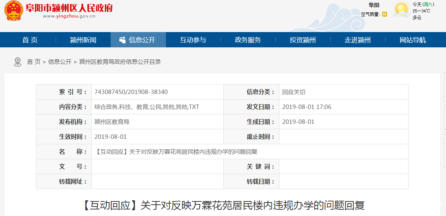
Task: Open the 网站导航 menu item
Action: point(413,40)
